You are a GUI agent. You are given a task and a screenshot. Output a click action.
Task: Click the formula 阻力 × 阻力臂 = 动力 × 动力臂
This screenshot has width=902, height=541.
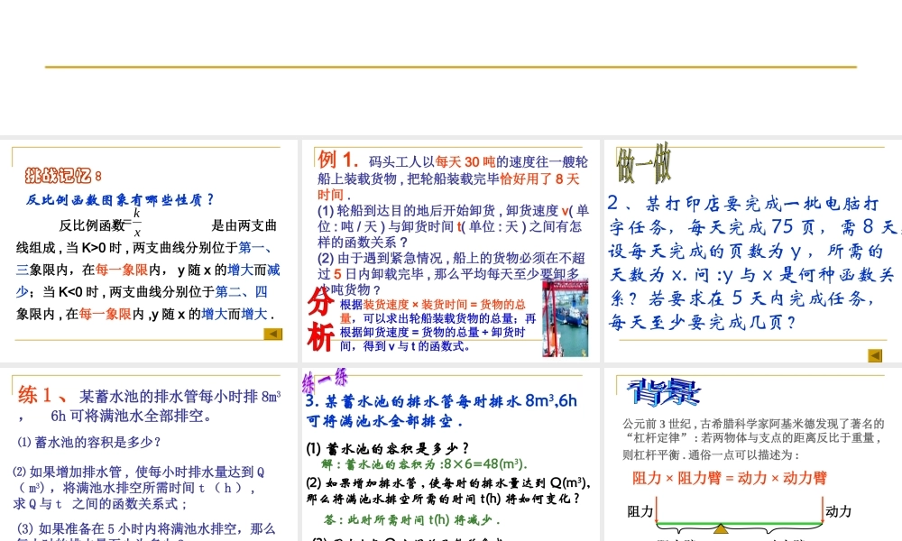730,478
